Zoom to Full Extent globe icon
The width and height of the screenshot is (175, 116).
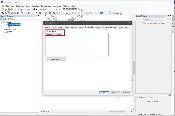tap(12, 13)
